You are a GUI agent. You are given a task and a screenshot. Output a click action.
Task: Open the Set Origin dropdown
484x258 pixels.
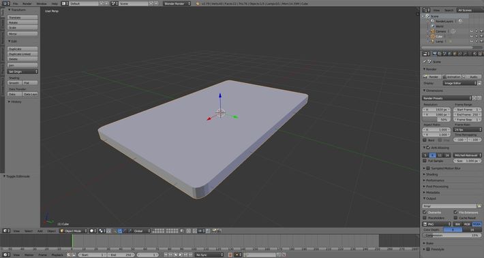[22, 71]
